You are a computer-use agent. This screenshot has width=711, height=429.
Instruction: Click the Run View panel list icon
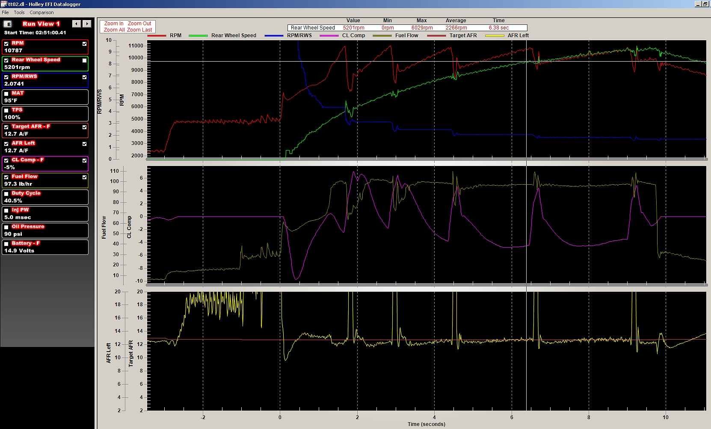click(x=8, y=24)
